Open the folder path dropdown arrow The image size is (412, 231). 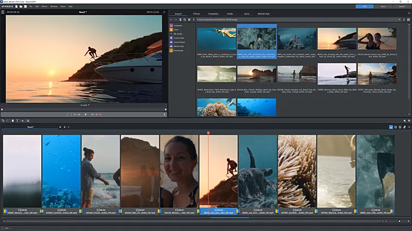400,20
